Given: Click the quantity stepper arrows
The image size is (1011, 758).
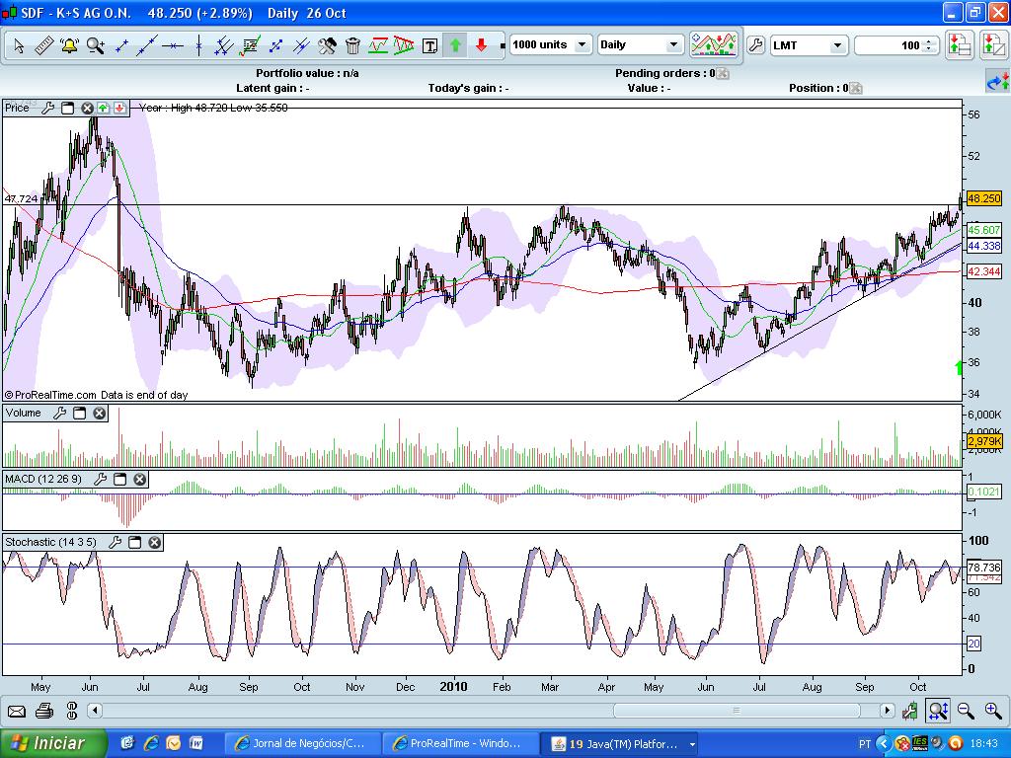Looking at the screenshot, I should [929, 45].
